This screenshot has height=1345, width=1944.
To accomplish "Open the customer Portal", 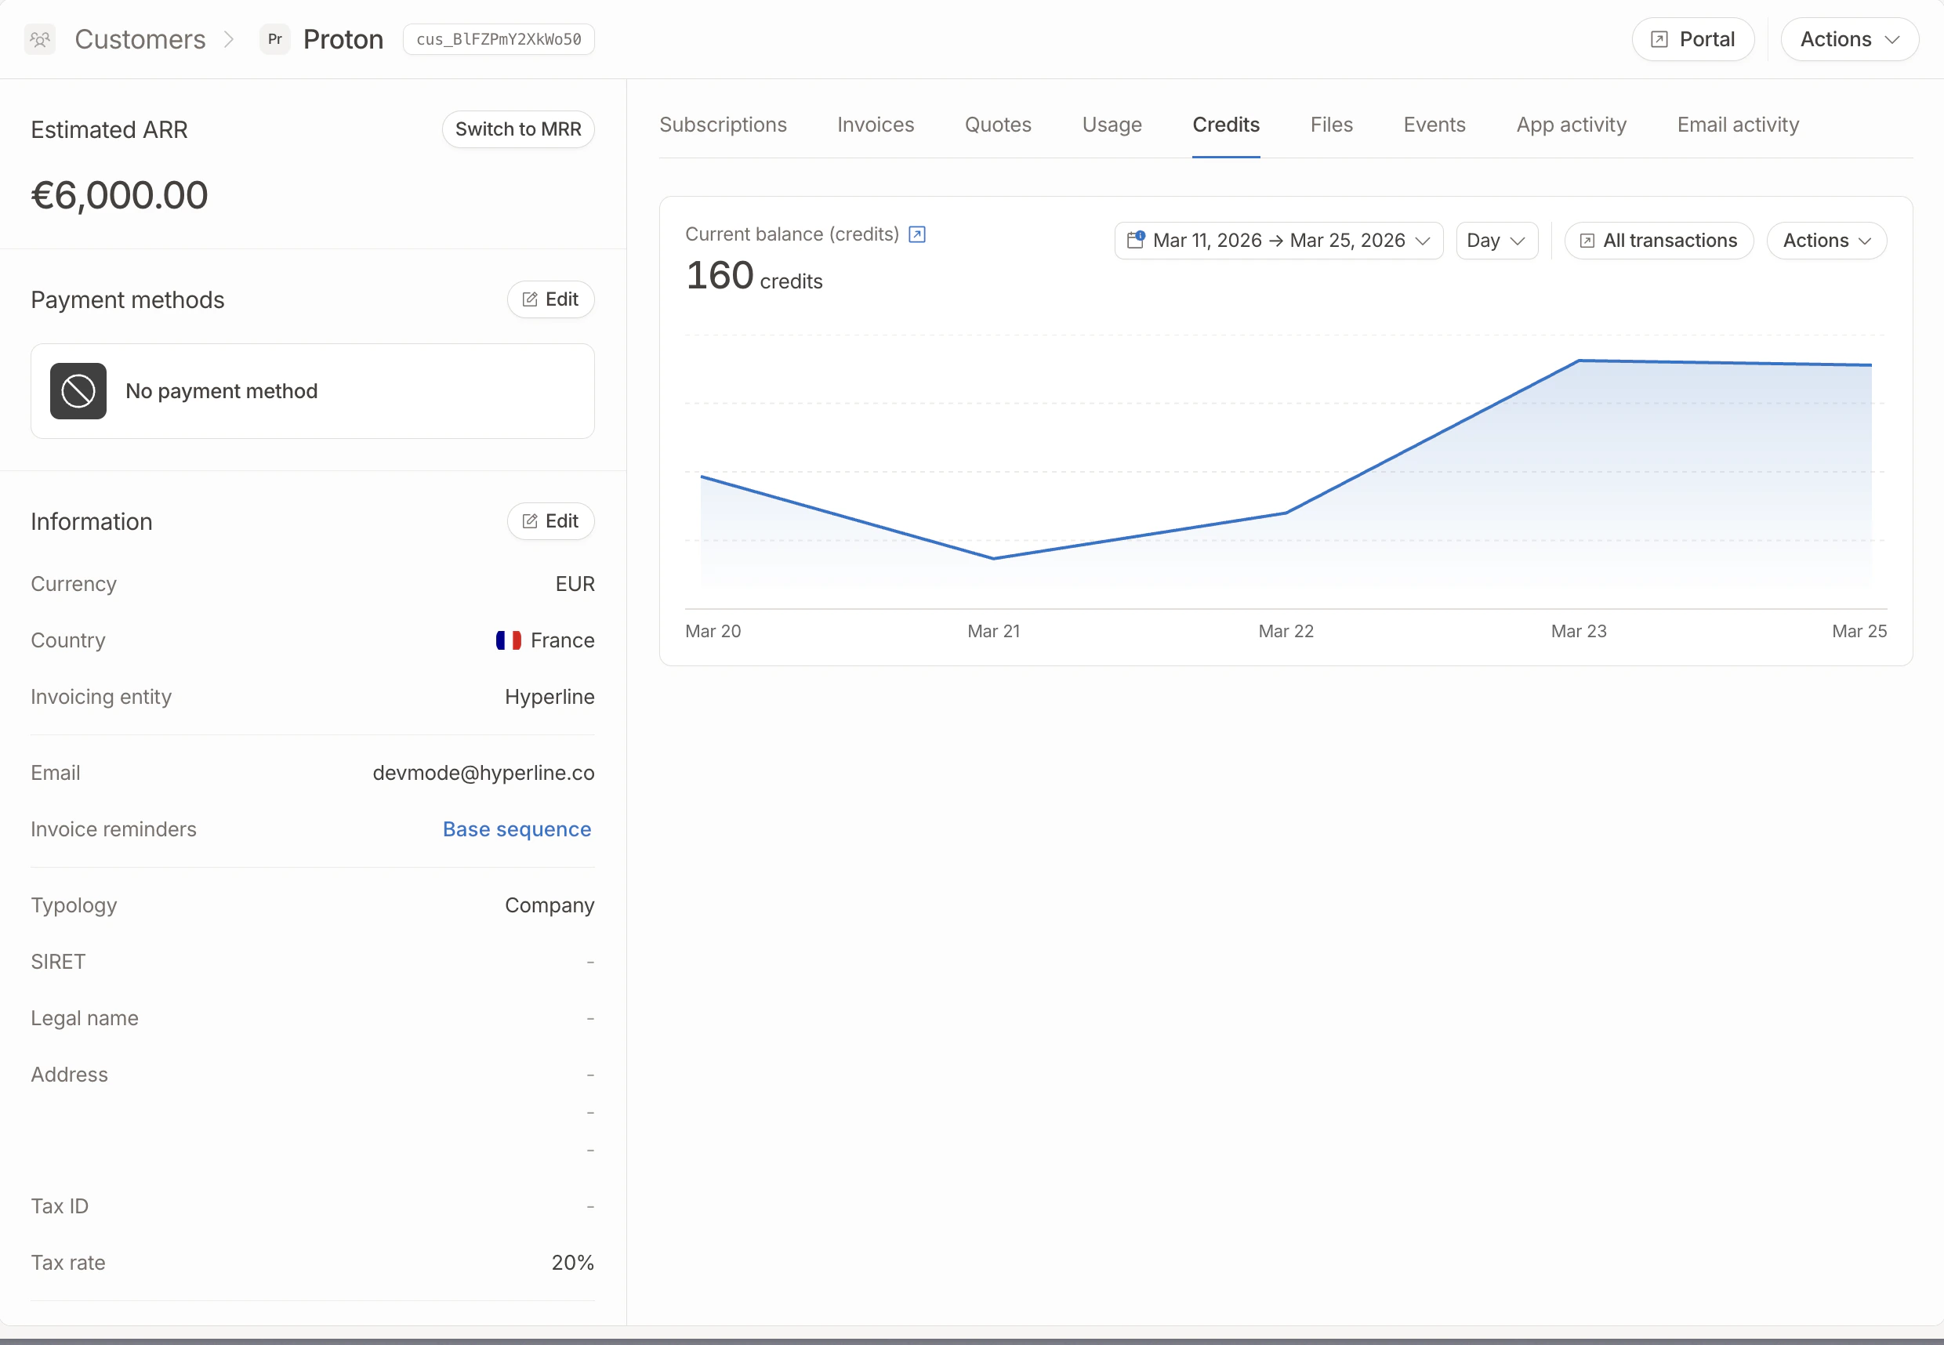I will (1692, 40).
